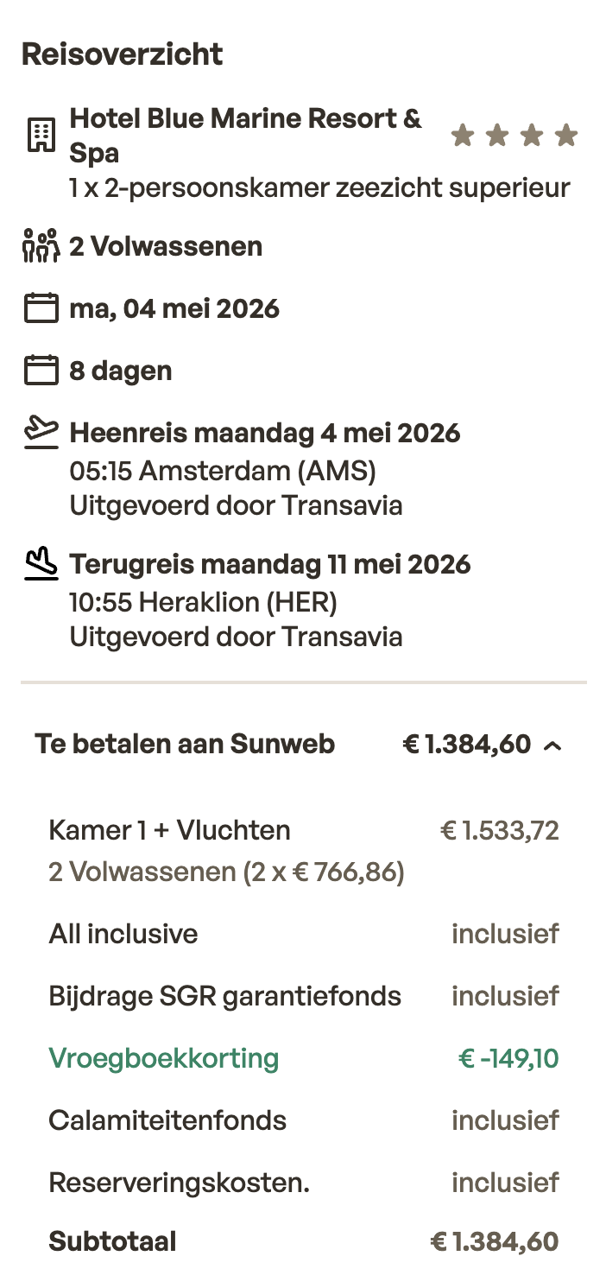Click the Heenreis maandag 4 mei 2026 label
606x1275 pixels.
(265, 432)
